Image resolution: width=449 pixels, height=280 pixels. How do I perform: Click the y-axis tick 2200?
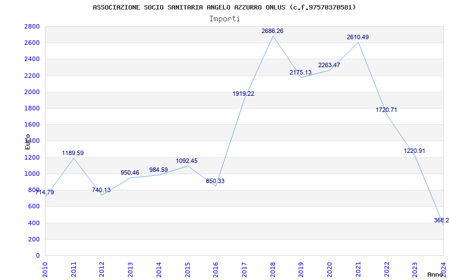(32, 76)
